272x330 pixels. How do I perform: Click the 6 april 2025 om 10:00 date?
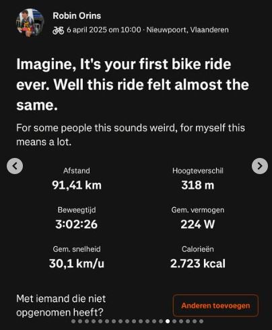(104, 30)
